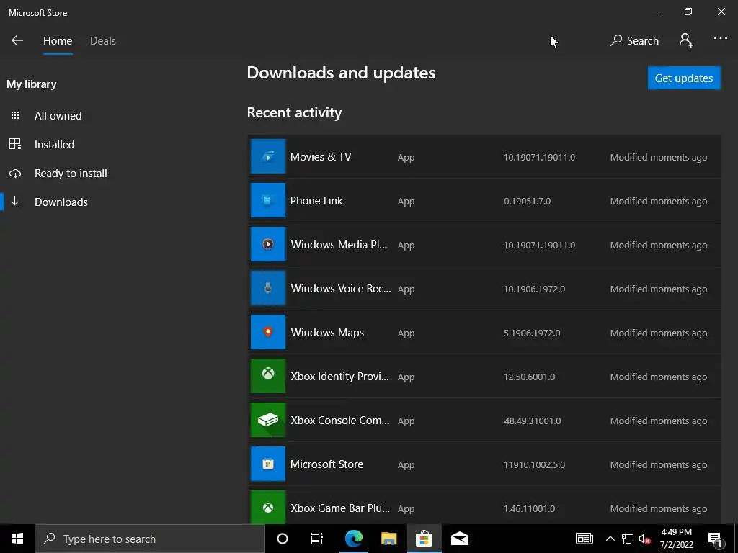Click version 11910.1002.5.0 of Microsoft Store
The image size is (738, 553).
point(534,464)
